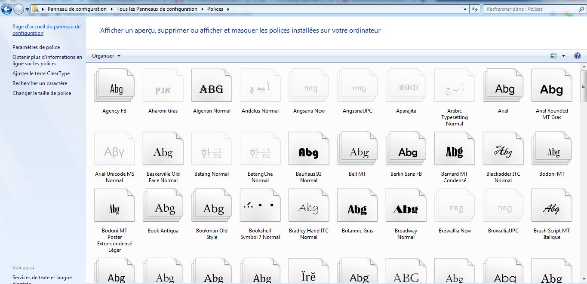Click the Tous les Panneaux de configuration breadcrumb
This screenshot has width=587, height=284.
[157, 9]
